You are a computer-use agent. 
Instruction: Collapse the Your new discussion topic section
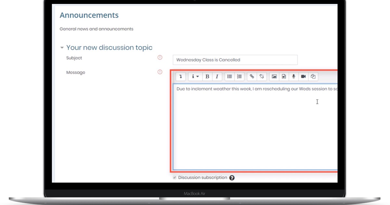62,48
